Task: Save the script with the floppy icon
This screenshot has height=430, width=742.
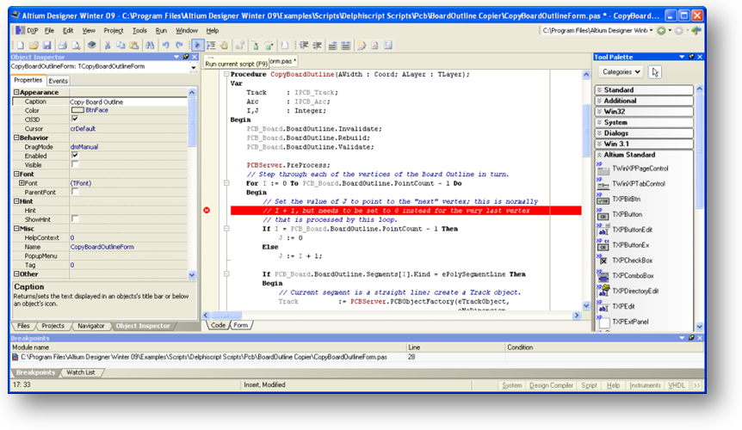Action: 46,46
